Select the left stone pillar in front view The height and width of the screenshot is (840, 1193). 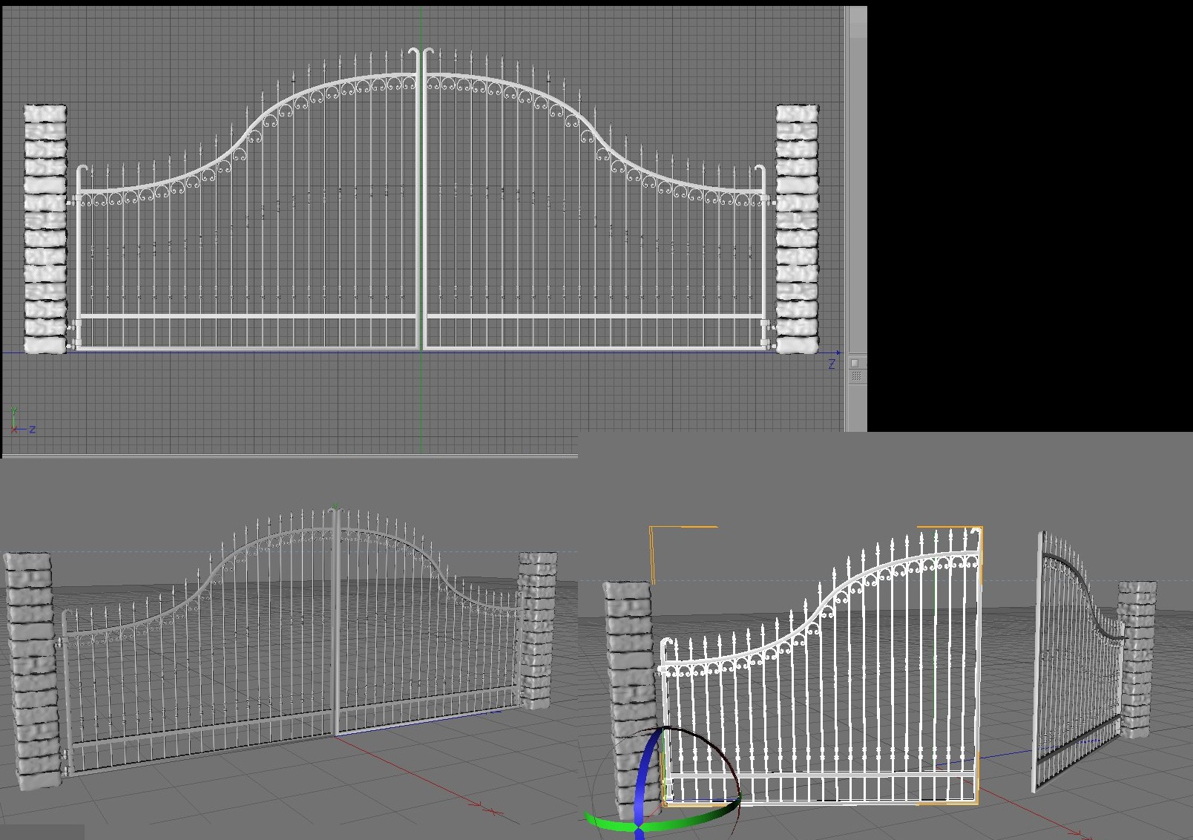click(x=45, y=229)
